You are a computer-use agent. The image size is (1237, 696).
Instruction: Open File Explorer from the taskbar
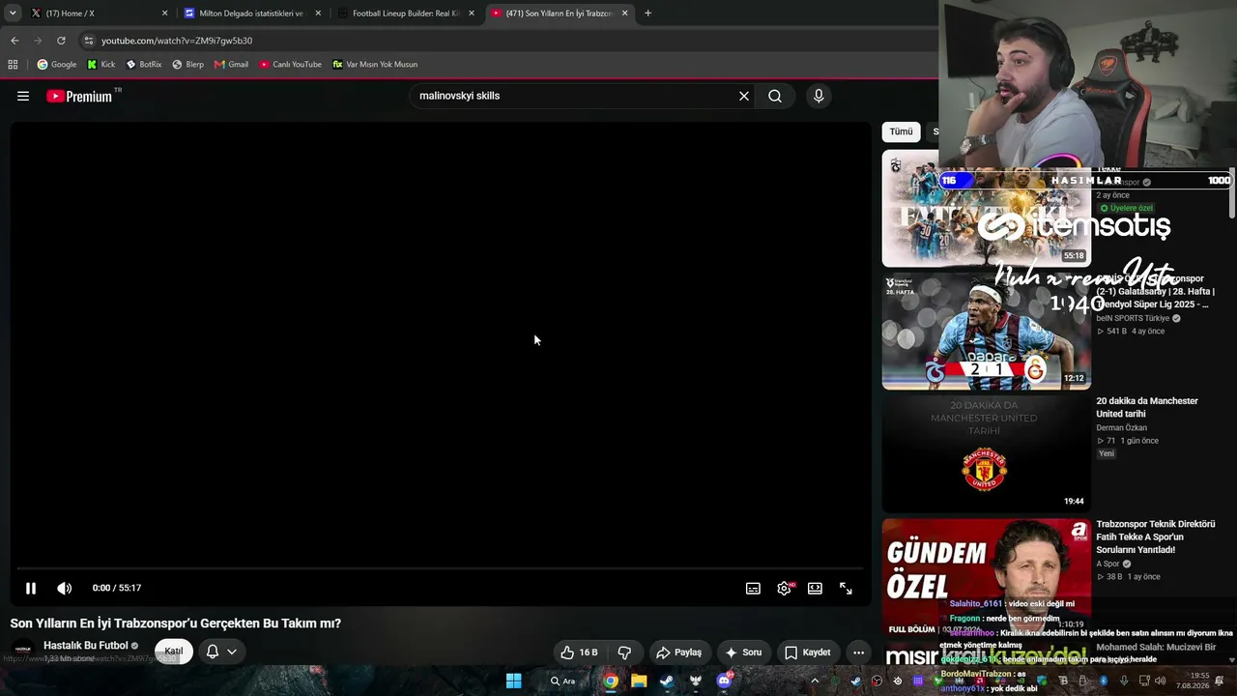tap(639, 681)
